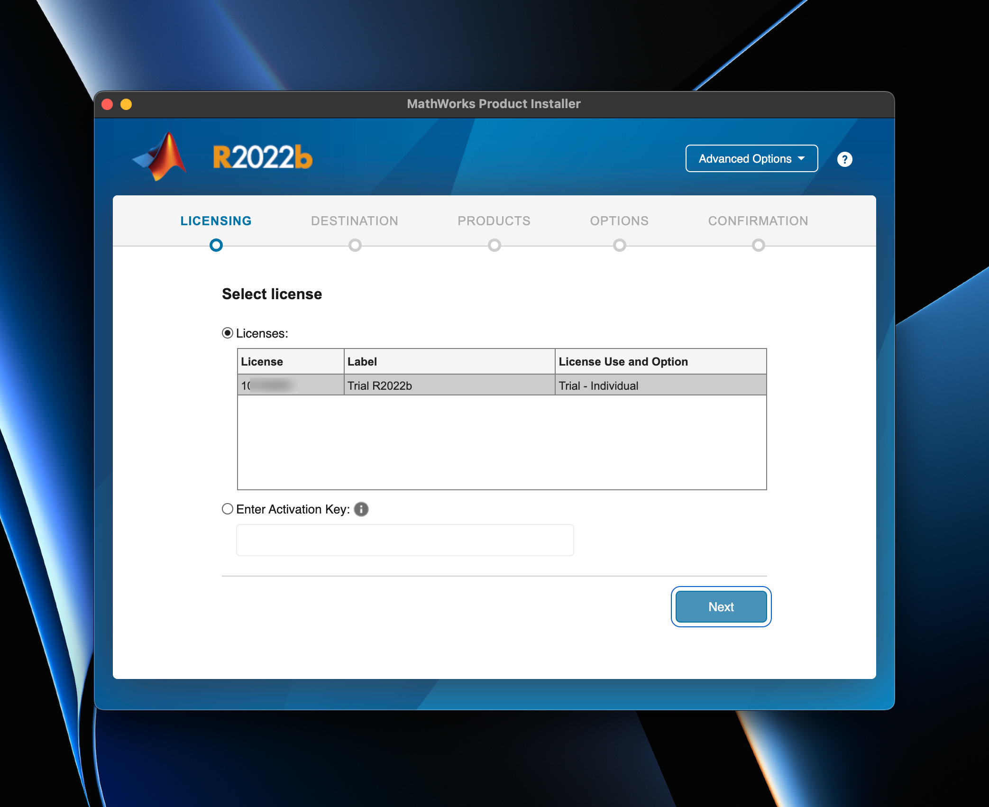Switch to the PRODUCTS tab
The width and height of the screenshot is (989, 807).
[x=494, y=220]
